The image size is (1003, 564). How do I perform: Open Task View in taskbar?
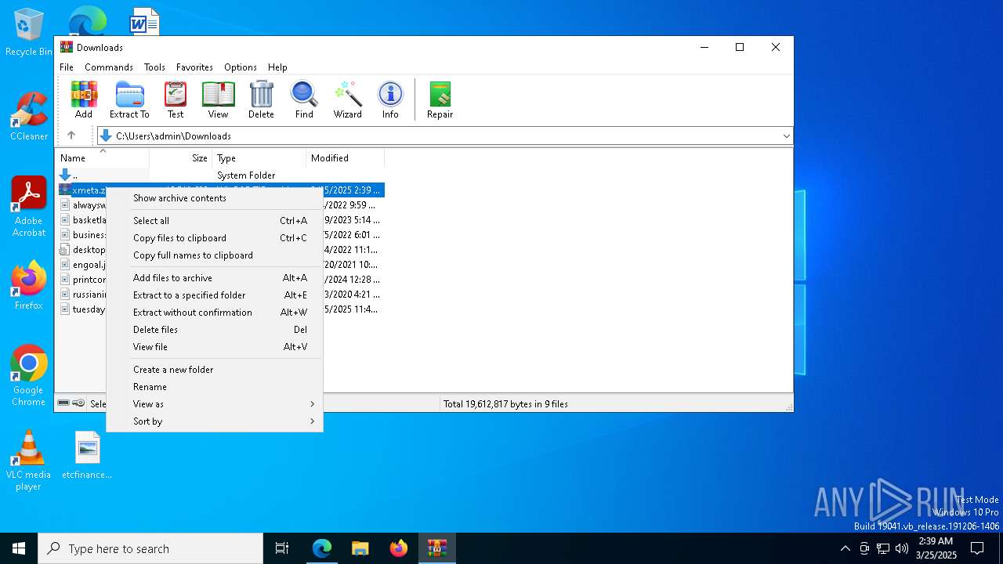click(282, 548)
